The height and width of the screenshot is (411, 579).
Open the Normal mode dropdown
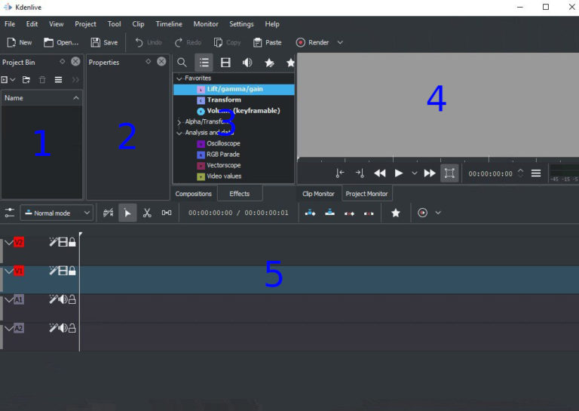coord(57,213)
